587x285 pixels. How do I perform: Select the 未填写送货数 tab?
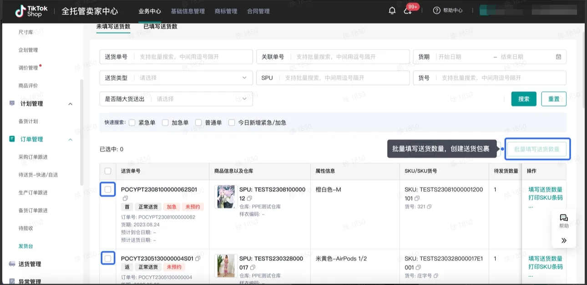[113, 26]
